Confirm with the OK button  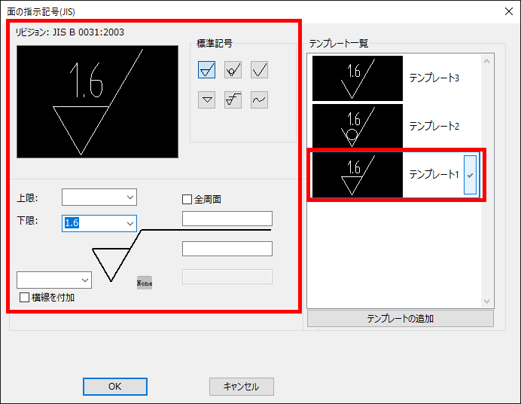coord(115,387)
